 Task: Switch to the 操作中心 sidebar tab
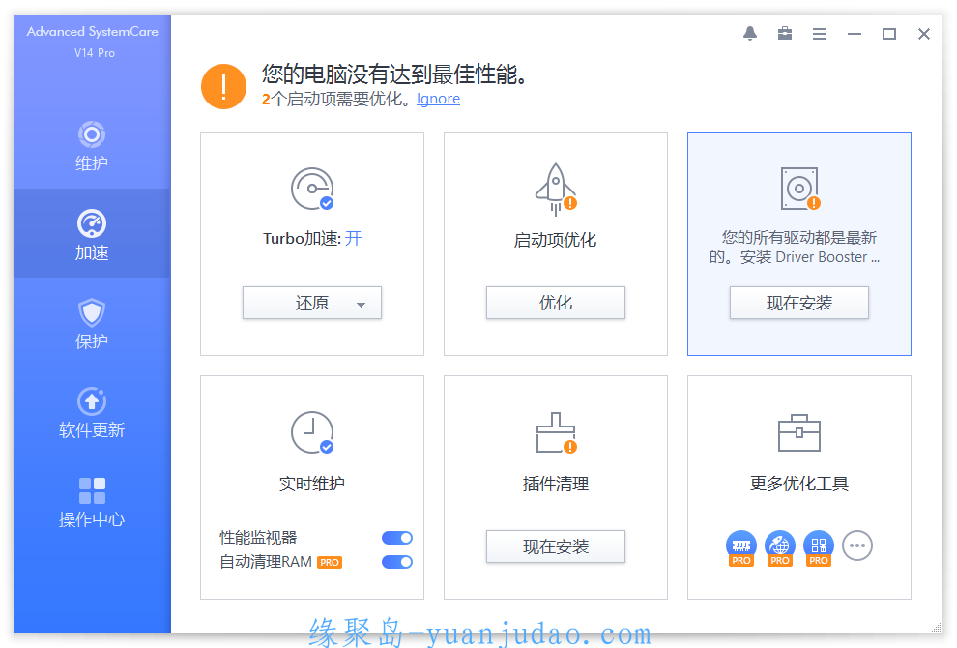(92, 501)
